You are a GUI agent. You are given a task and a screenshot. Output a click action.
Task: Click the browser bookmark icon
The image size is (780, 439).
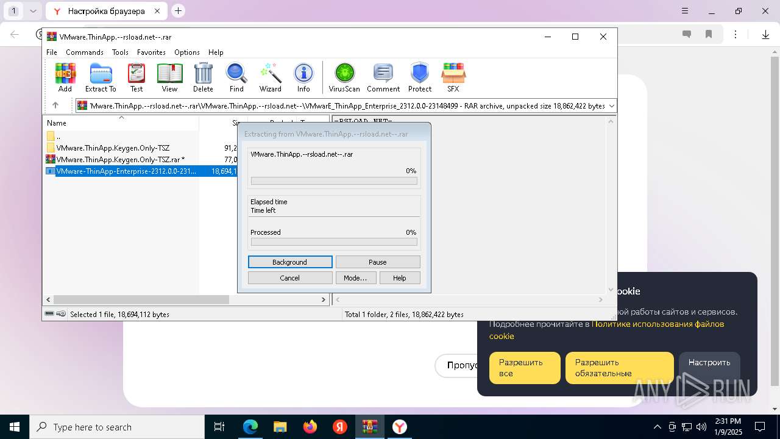pos(709,35)
